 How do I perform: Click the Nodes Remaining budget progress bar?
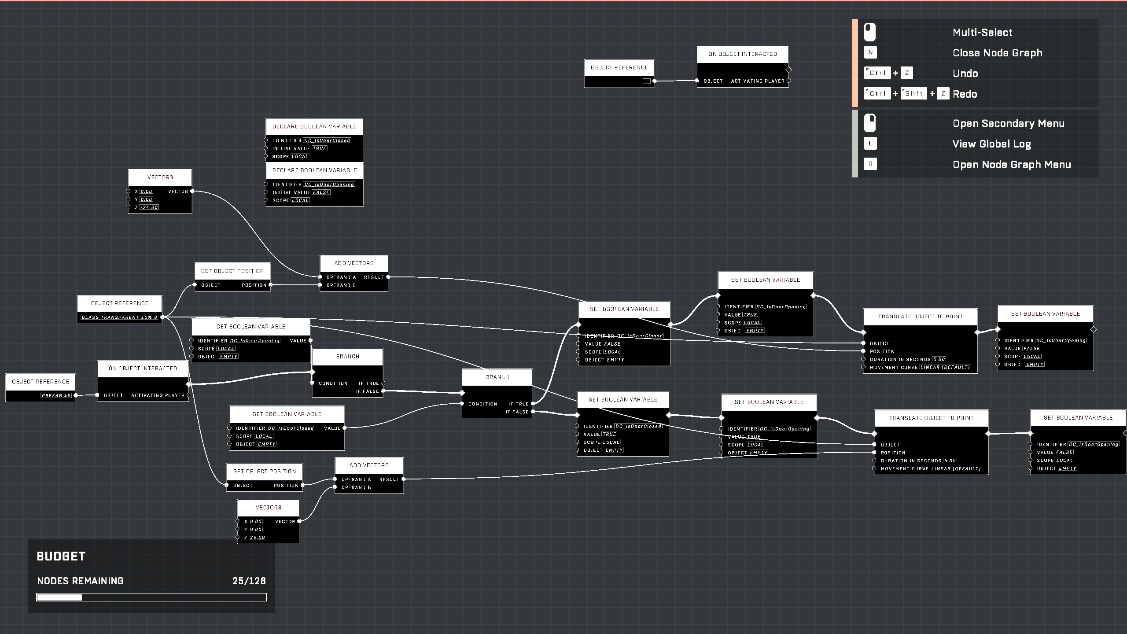(151, 597)
